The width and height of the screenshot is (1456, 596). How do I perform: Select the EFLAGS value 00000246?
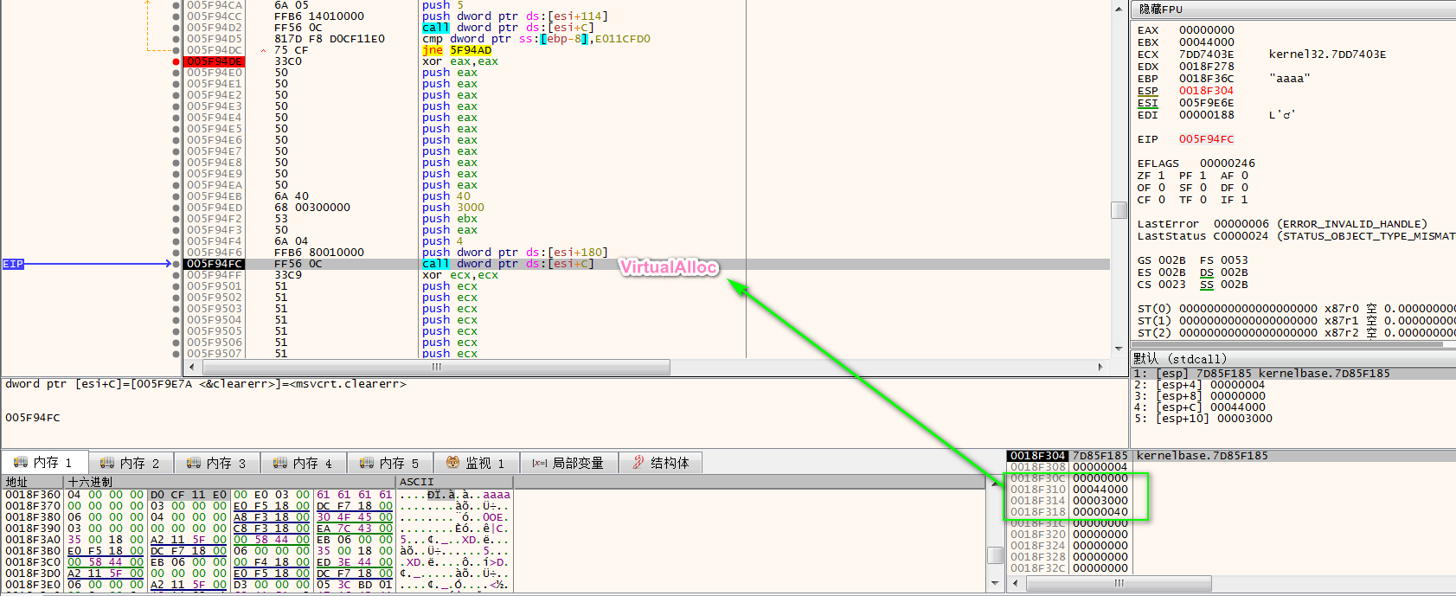(x=1227, y=163)
